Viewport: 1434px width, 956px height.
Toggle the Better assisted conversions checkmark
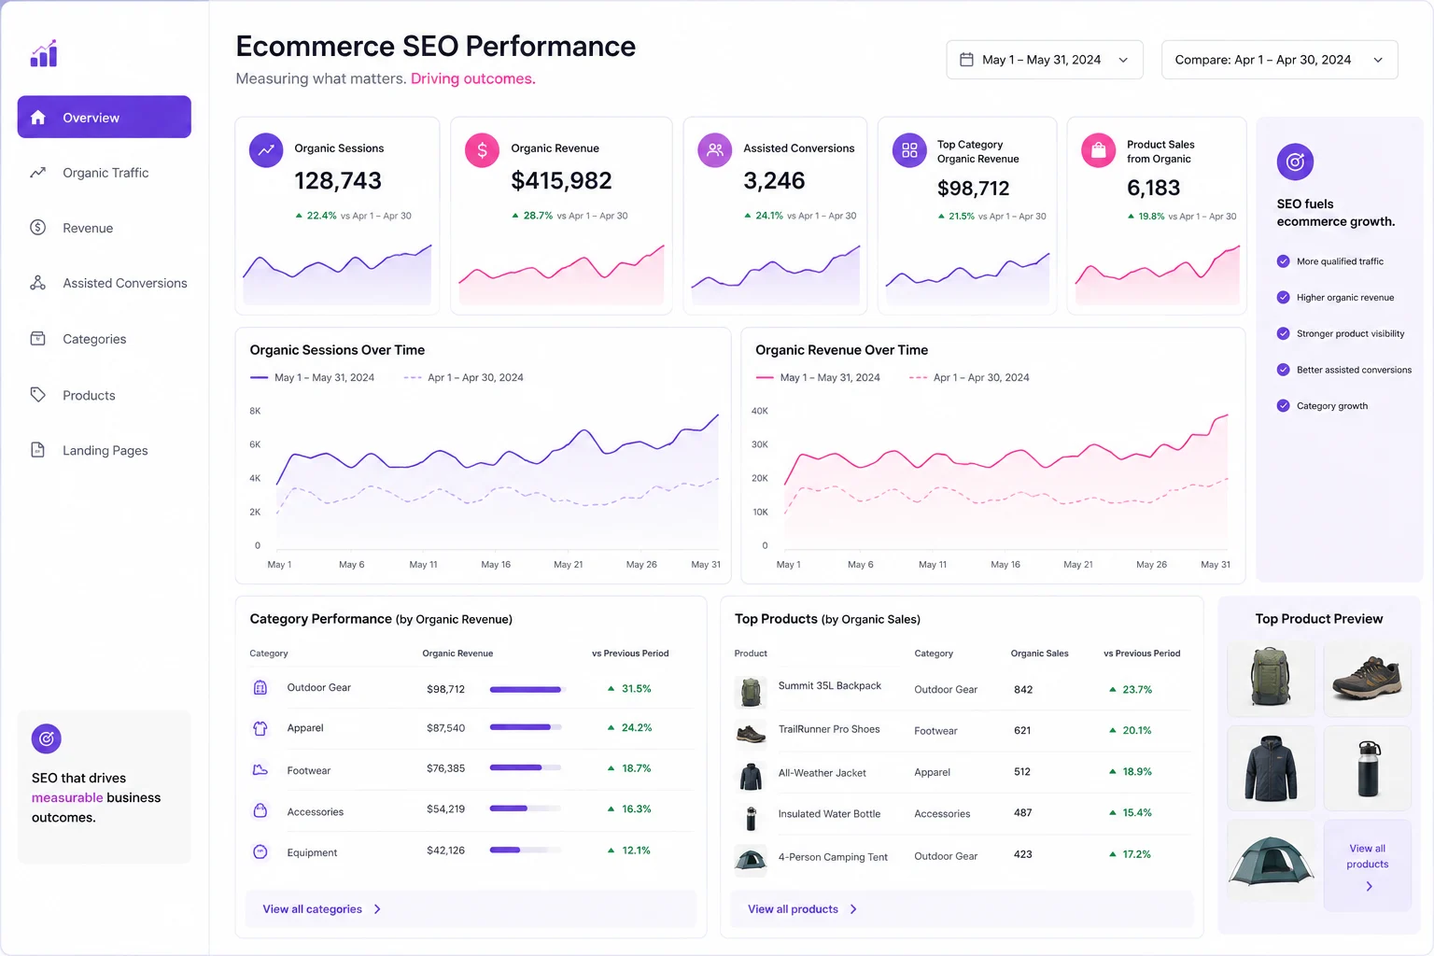pos(1283,370)
